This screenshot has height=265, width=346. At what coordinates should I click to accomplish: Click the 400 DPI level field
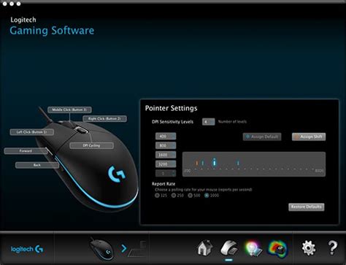point(166,137)
